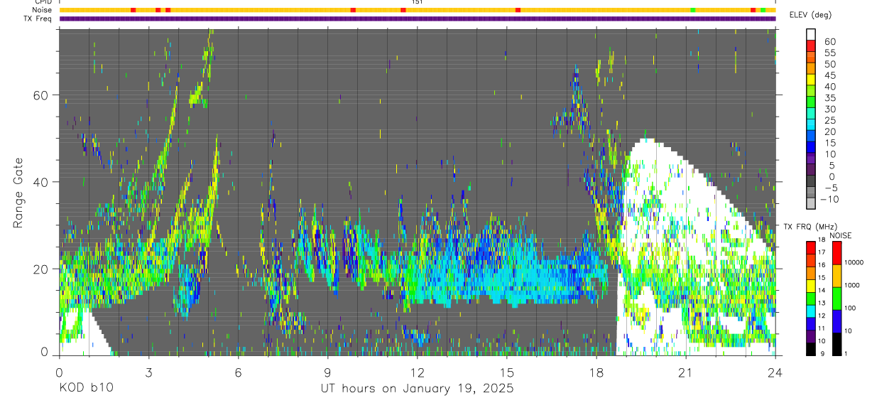
Task: Click the black bottom swatch of TX FRQ legend
Action: (811, 349)
